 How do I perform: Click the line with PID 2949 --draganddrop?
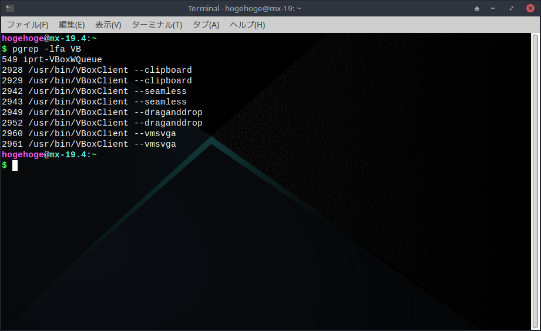coord(102,113)
